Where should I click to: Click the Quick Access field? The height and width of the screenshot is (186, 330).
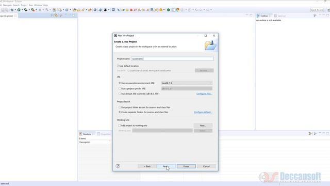point(317,10)
